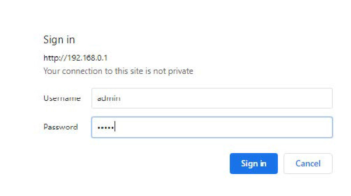Confirm login for 192.168.0.1 with Sign in
The image size is (351, 196).
tap(253, 163)
